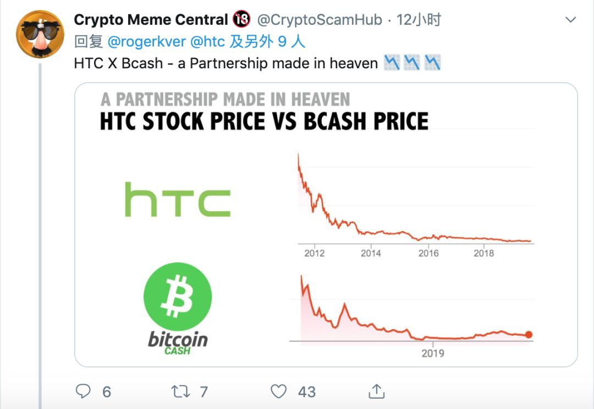
Task: Open the 12小时 timestamp link
Action: tap(419, 20)
